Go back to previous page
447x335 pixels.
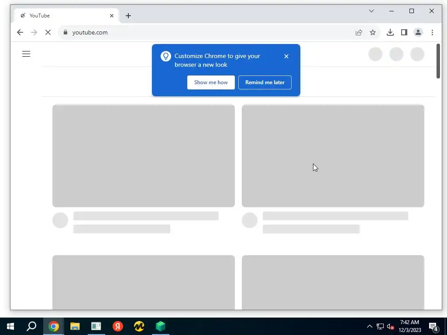20,32
